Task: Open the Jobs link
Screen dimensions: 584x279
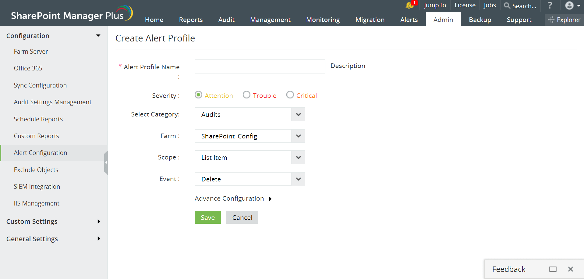Action: click(x=490, y=5)
